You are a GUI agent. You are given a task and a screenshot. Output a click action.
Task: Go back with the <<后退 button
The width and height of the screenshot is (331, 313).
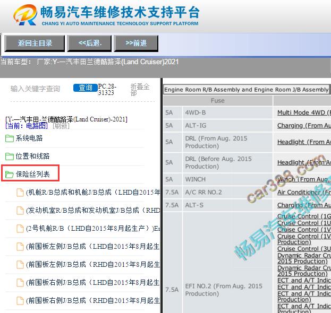coord(89,44)
